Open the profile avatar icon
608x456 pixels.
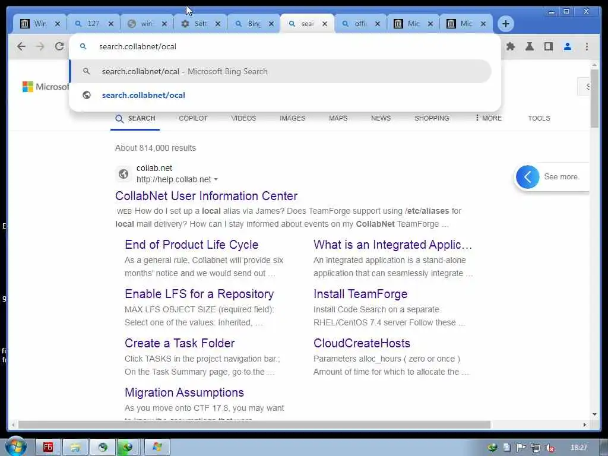click(567, 46)
